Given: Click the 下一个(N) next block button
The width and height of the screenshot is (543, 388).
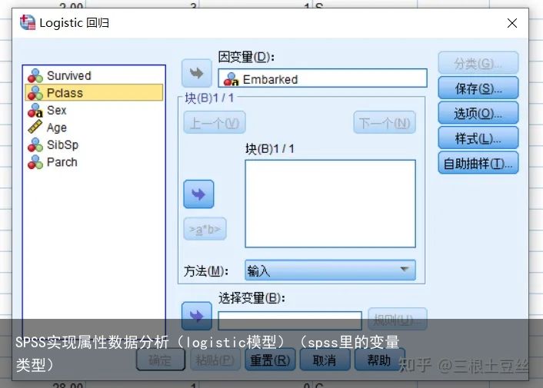Looking at the screenshot, I should (x=385, y=122).
